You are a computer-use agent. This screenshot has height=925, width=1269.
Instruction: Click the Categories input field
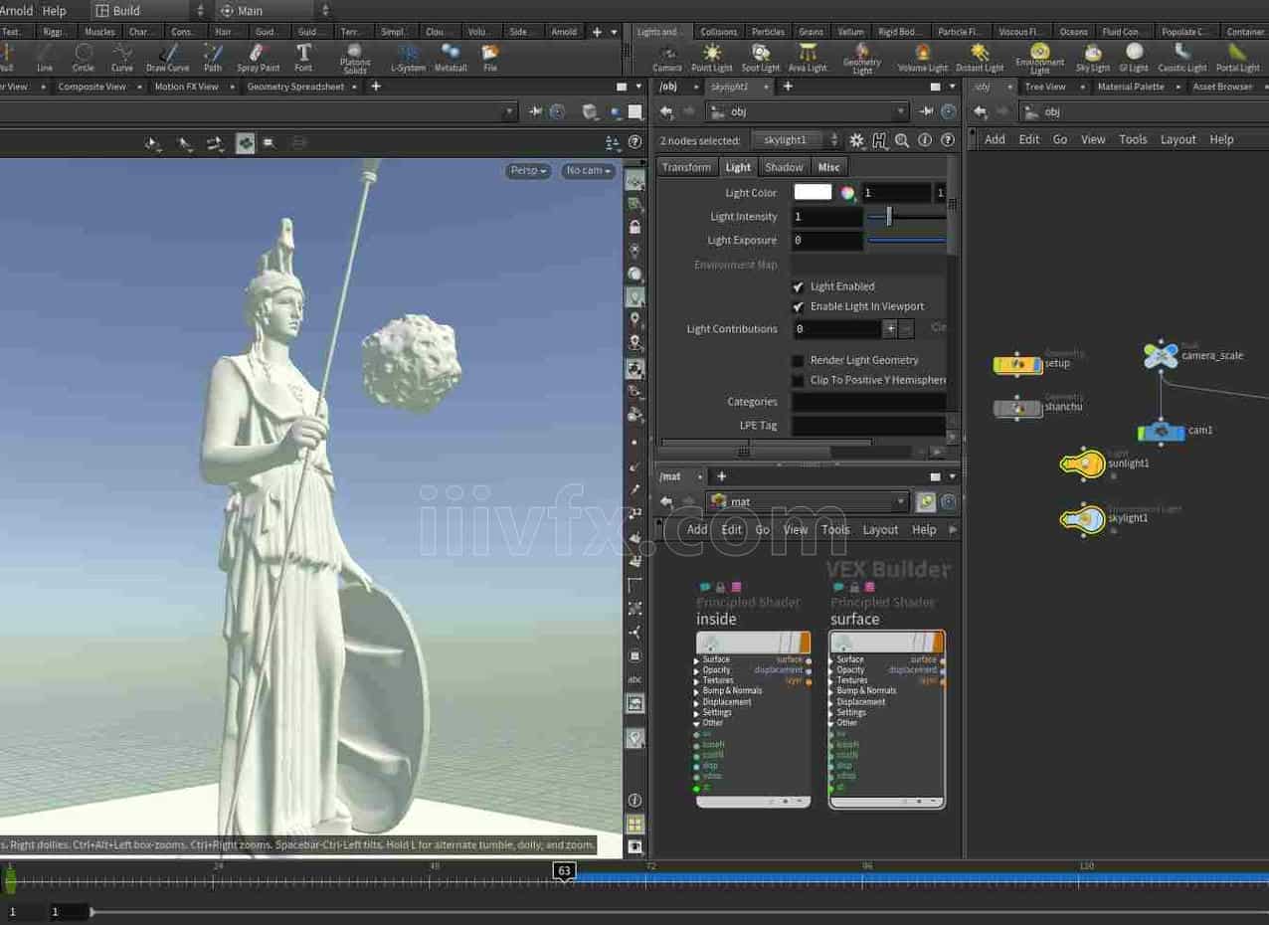[x=869, y=402]
